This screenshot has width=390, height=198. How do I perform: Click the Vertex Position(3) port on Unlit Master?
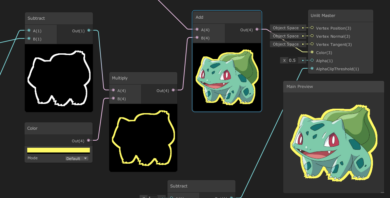click(x=312, y=28)
